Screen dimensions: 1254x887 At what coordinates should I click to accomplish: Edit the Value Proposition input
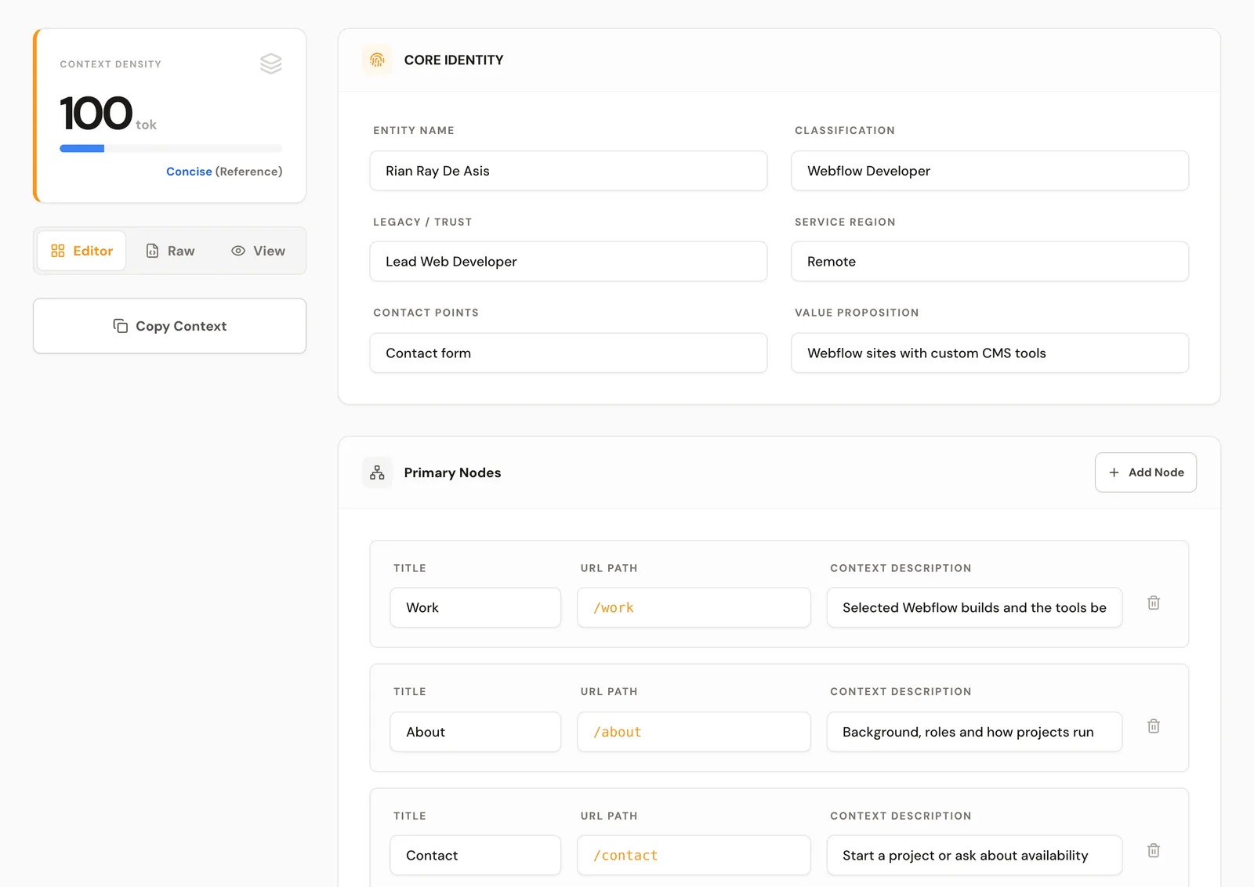tap(990, 353)
